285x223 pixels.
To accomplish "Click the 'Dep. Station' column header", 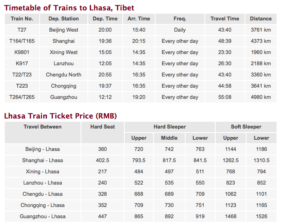I will point(64,19).
